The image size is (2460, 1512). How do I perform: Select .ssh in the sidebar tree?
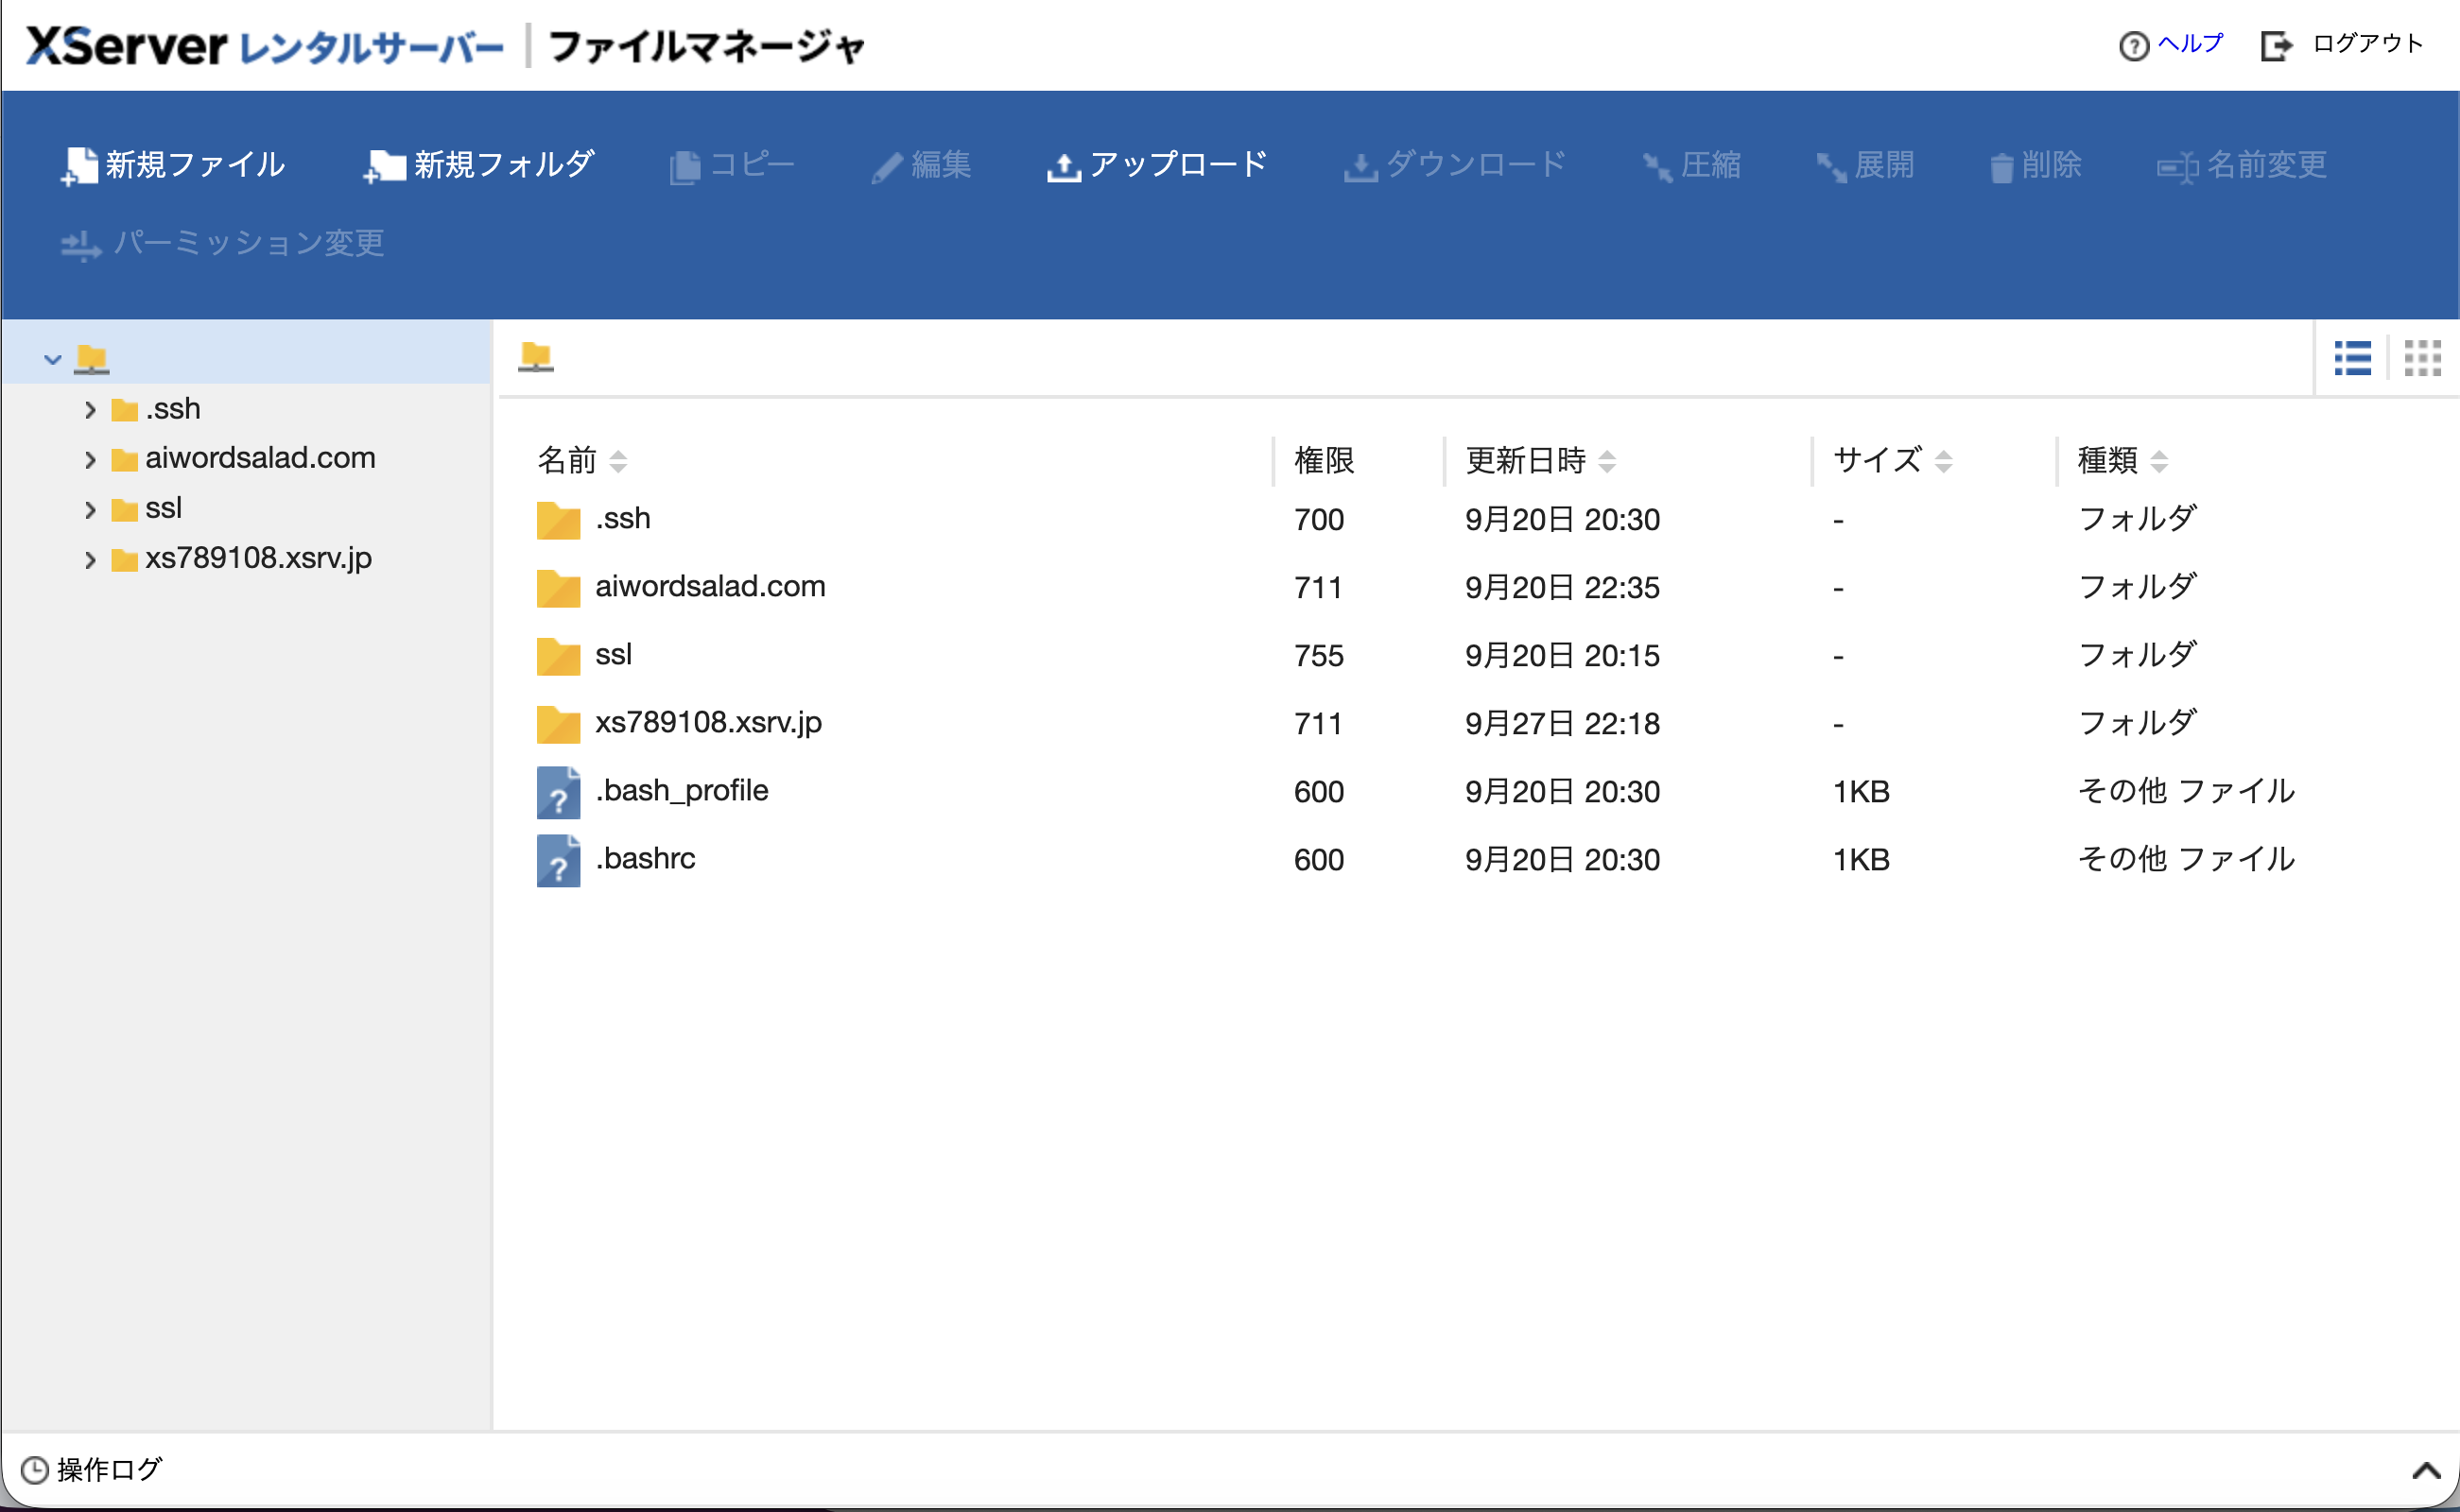click(173, 409)
